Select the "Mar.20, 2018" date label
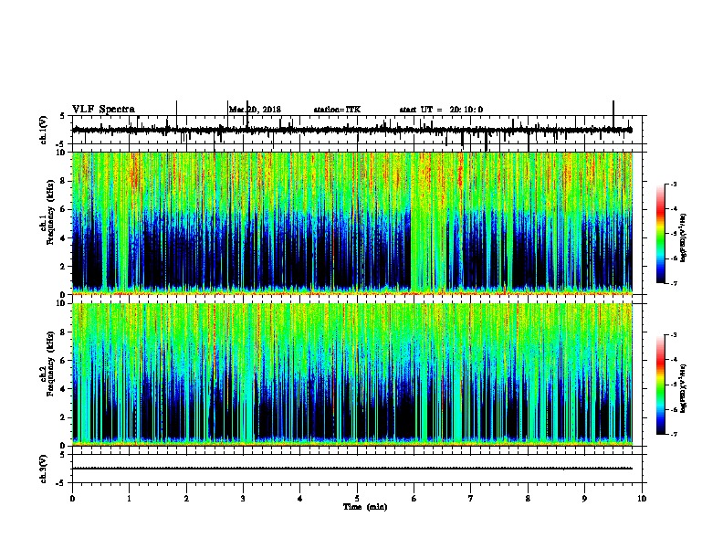The image size is (723, 559). (x=255, y=110)
